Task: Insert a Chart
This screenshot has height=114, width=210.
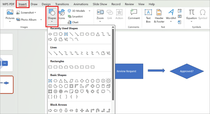Action: coord(73,22)
